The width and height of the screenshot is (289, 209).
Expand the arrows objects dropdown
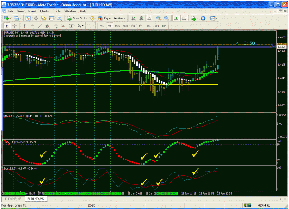click(x=83, y=26)
